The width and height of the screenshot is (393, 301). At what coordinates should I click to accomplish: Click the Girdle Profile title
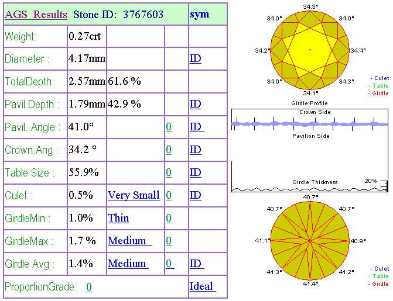click(x=309, y=103)
